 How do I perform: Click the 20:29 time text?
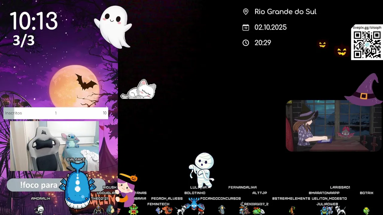263,43
